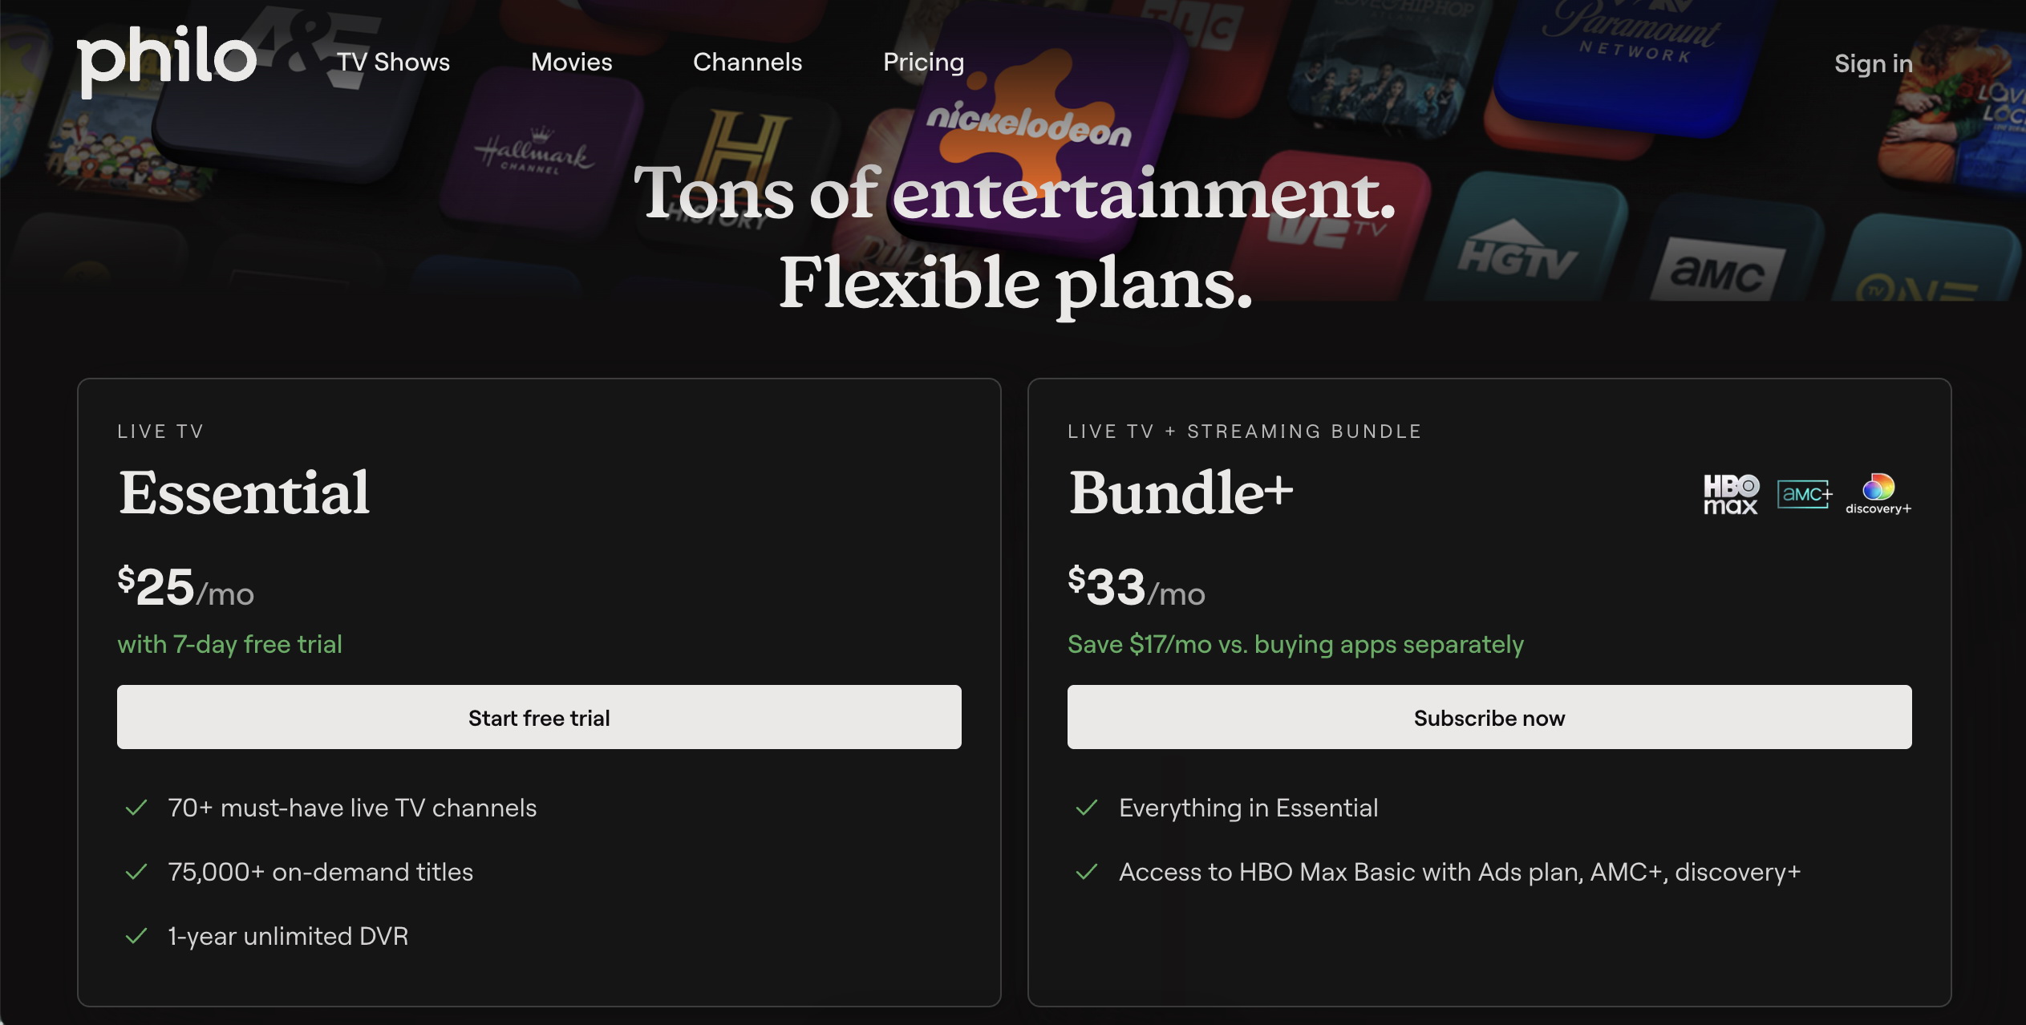
Task: Click the AMC+ logo
Action: click(1804, 494)
